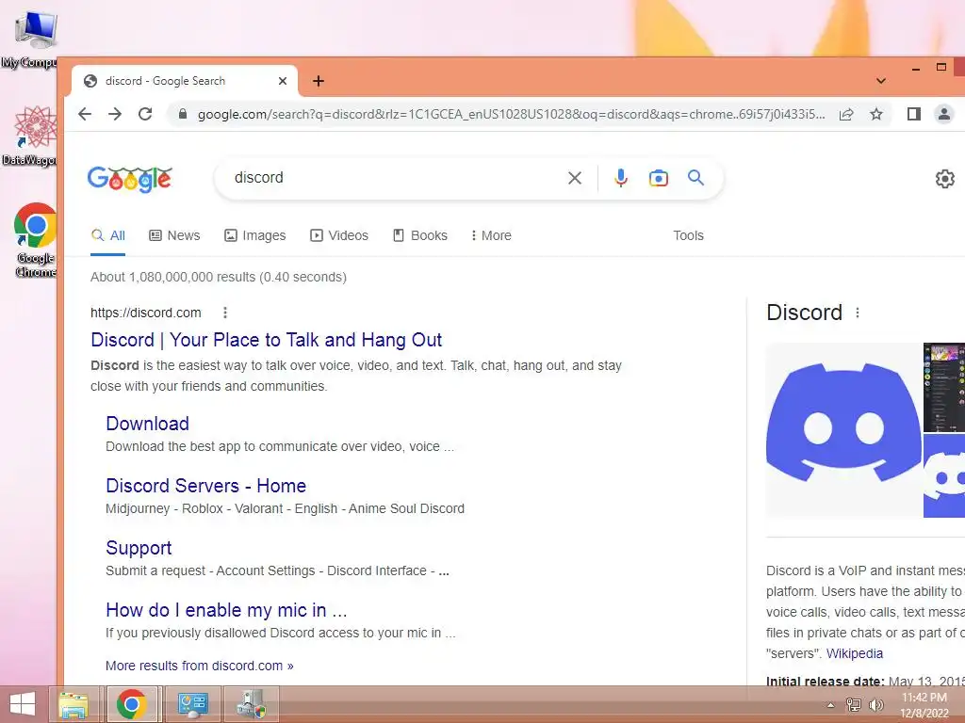965x723 pixels.
Task: Start voice search with the microphone
Action: pyautogui.click(x=621, y=178)
